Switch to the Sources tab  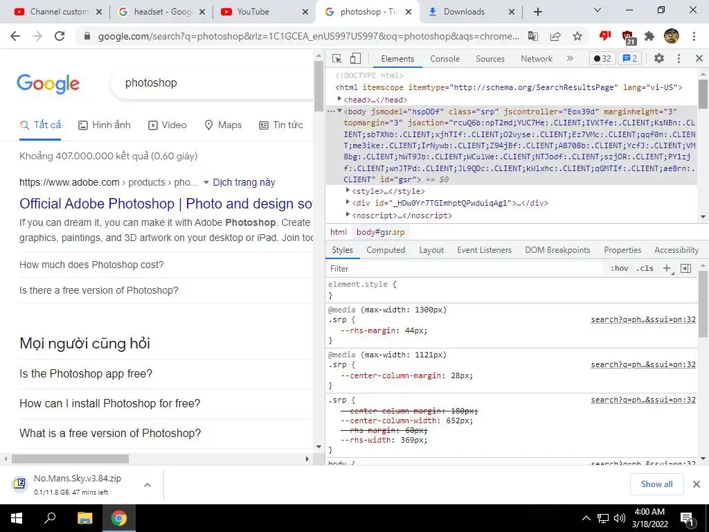pyautogui.click(x=490, y=59)
